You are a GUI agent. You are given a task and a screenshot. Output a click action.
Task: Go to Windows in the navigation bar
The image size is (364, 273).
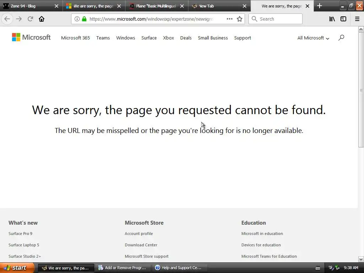click(x=125, y=38)
